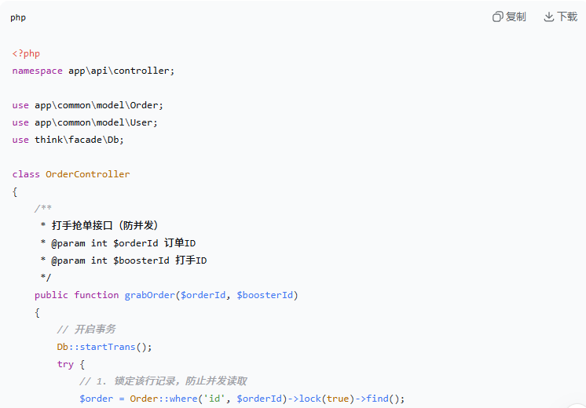Click the try keyword in the code

(65, 364)
